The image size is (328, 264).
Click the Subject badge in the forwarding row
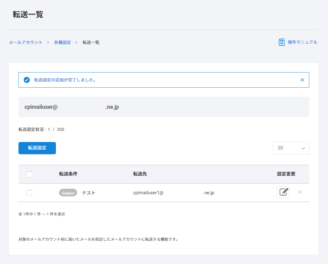coord(68,193)
